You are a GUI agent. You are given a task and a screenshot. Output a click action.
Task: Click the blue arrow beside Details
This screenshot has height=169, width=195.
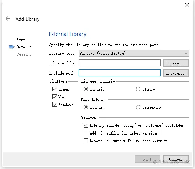tap(12, 47)
